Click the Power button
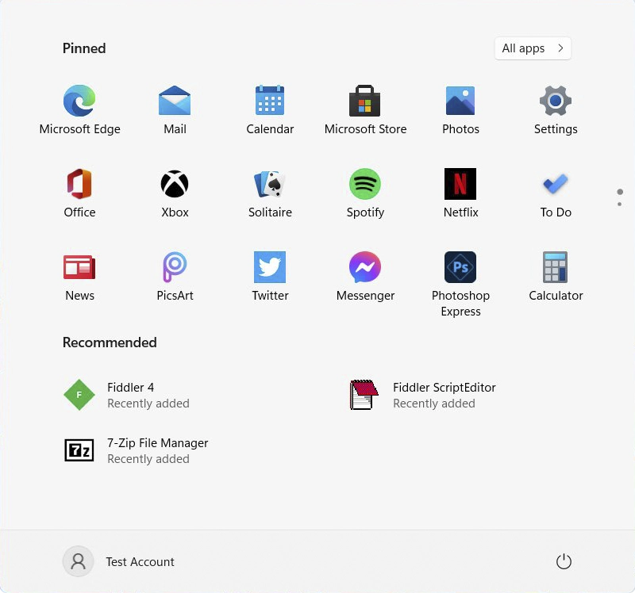 click(x=564, y=561)
